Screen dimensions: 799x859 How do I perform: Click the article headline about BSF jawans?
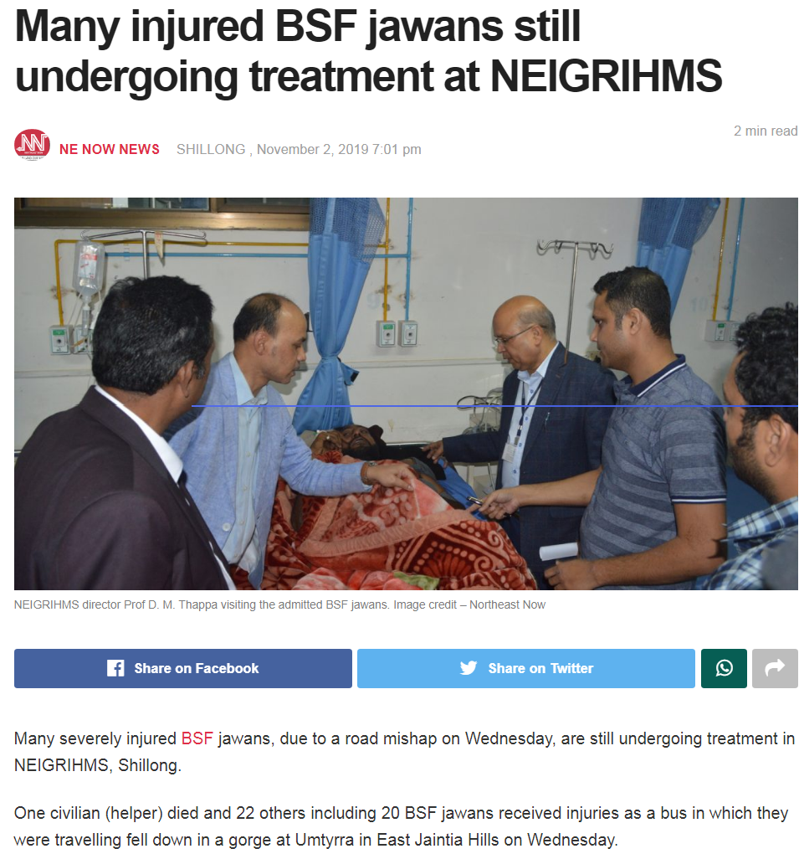pyautogui.click(x=368, y=51)
